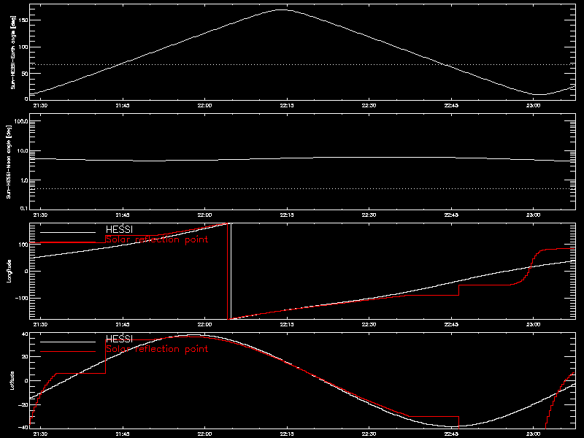Click the Longitude axis label
The width and height of the screenshot is (584, 438).
[9, 271]
